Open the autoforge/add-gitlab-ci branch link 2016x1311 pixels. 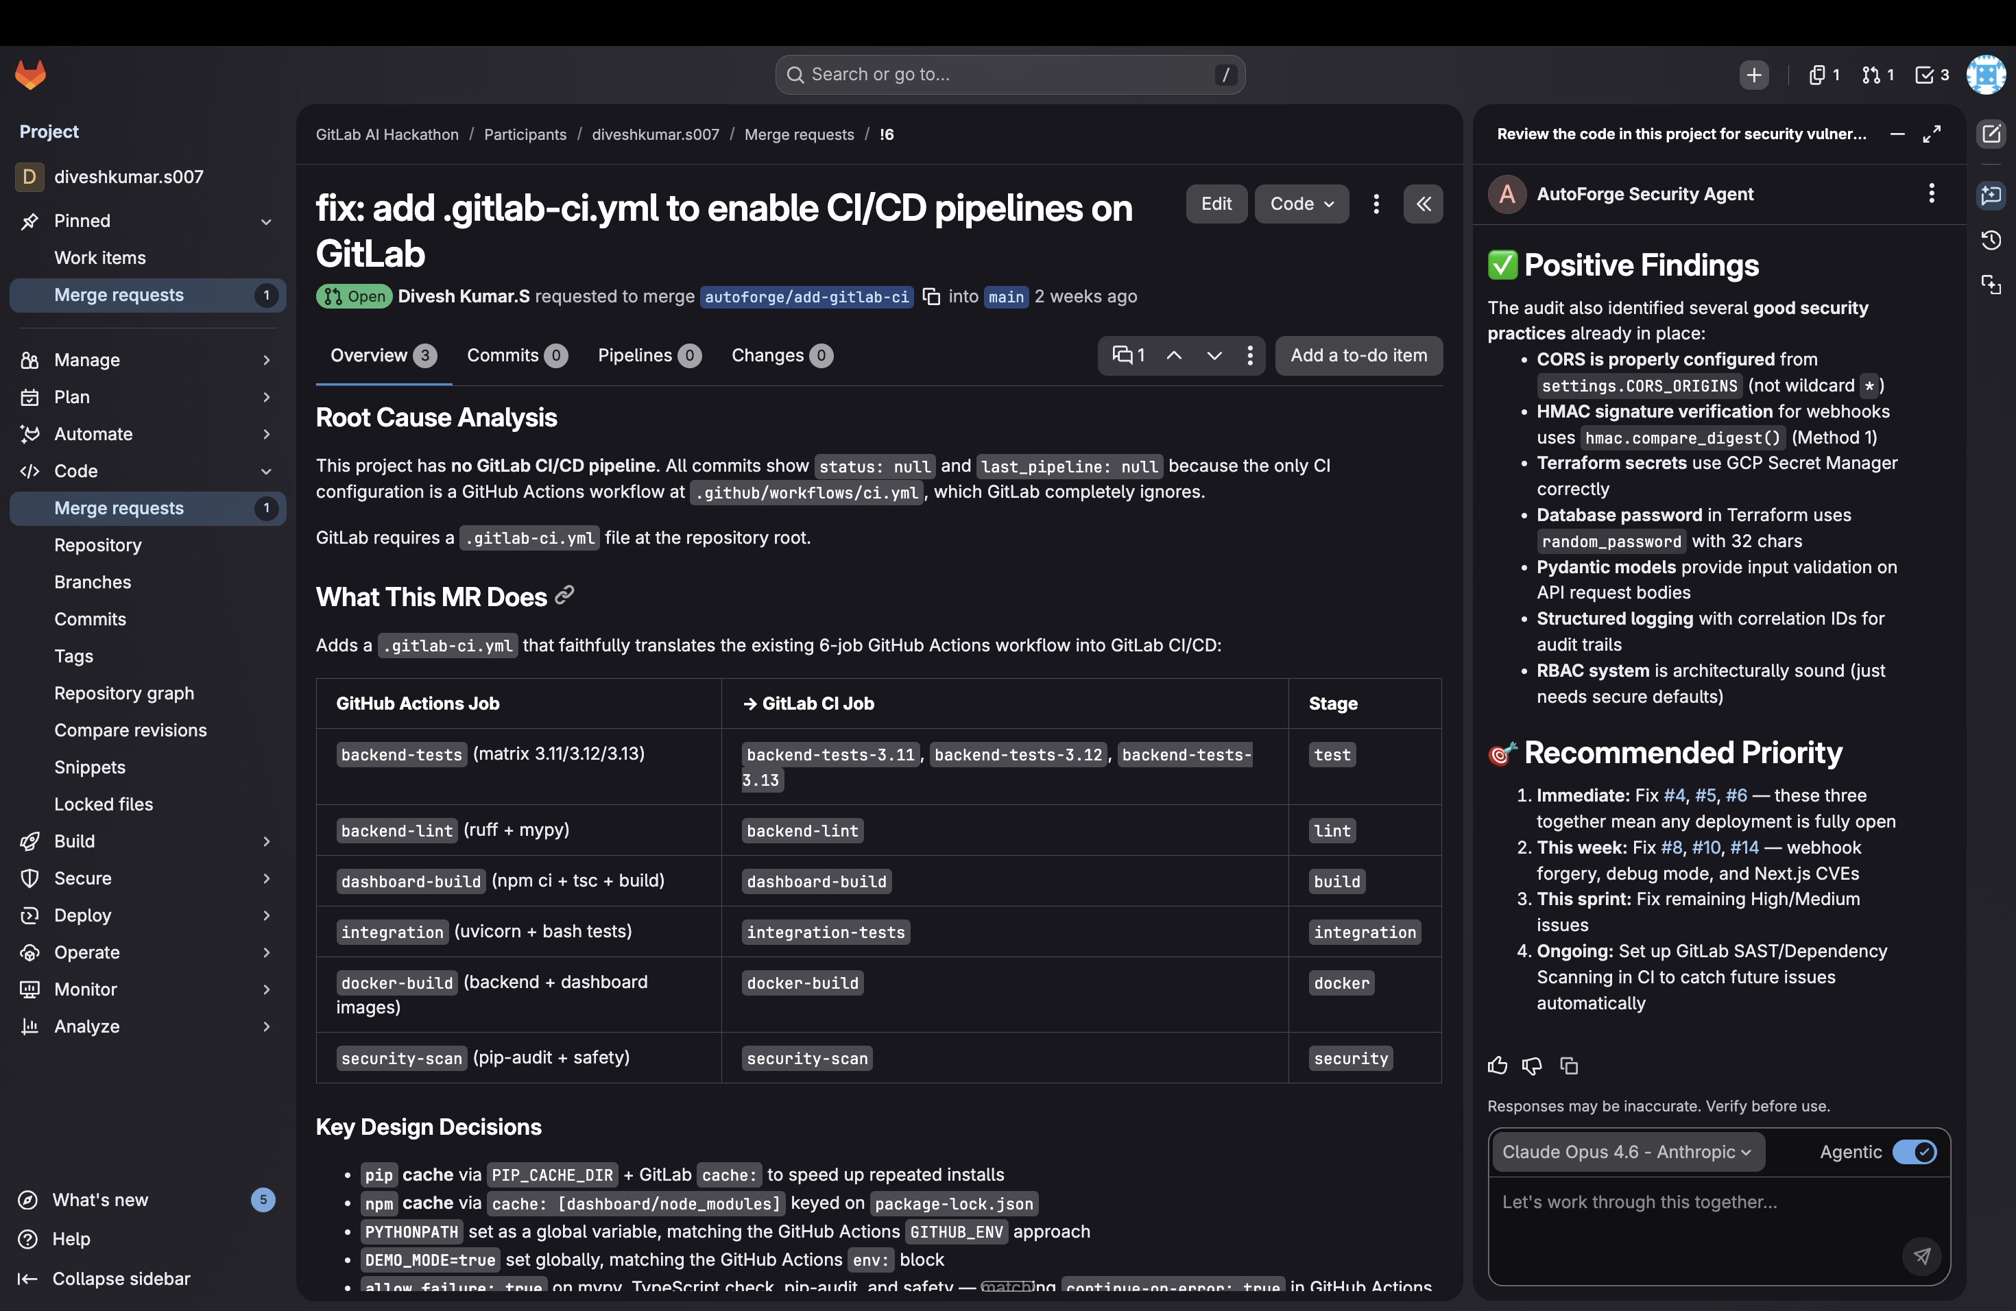click(x=806, y=296)
